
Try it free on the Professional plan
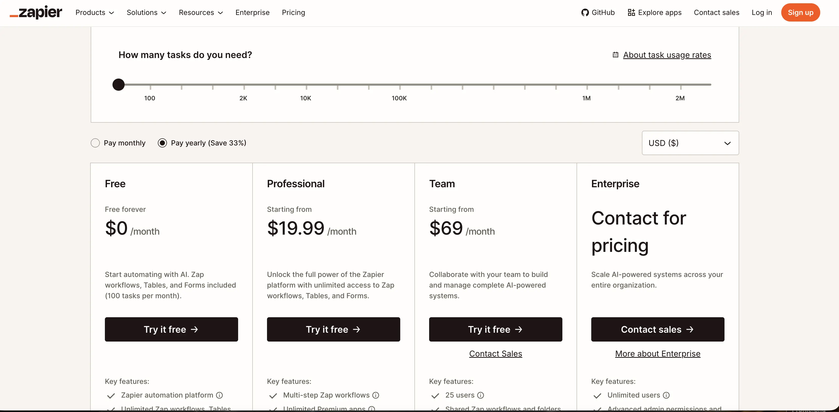(334, 329)
